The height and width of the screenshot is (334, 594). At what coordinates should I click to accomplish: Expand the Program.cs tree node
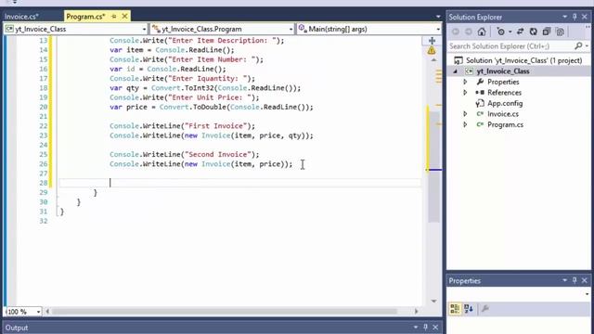click(x=465, y=124)
